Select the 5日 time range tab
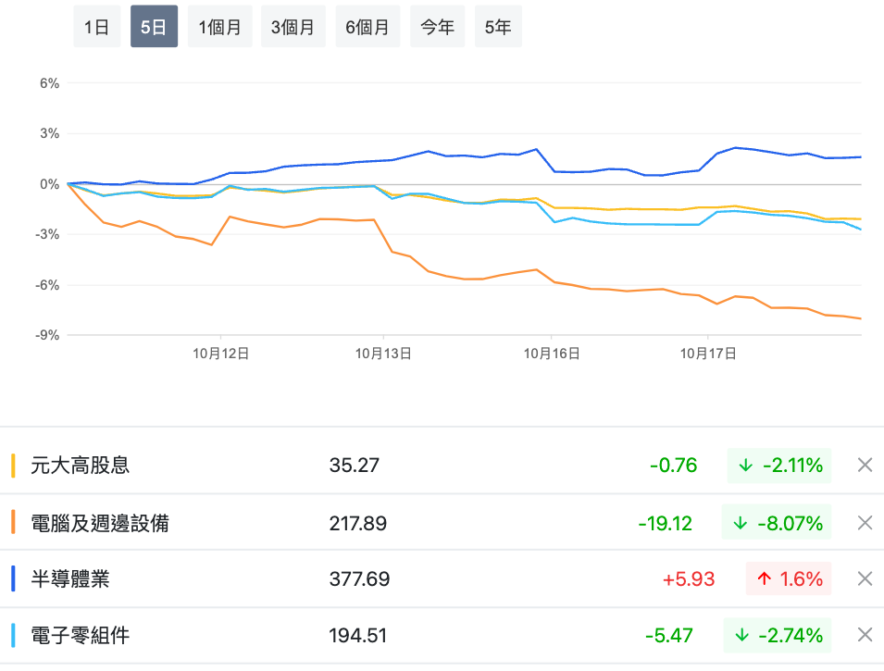Viewport: 884px width, 671px height. point(154,27)
